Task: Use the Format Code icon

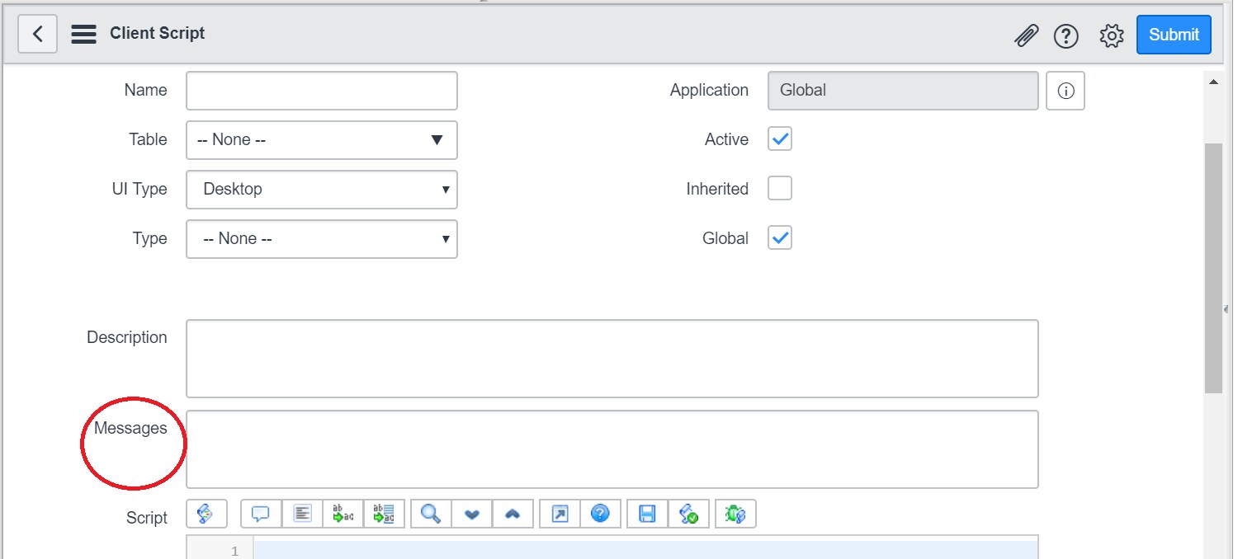Action: tap(301, 513)
